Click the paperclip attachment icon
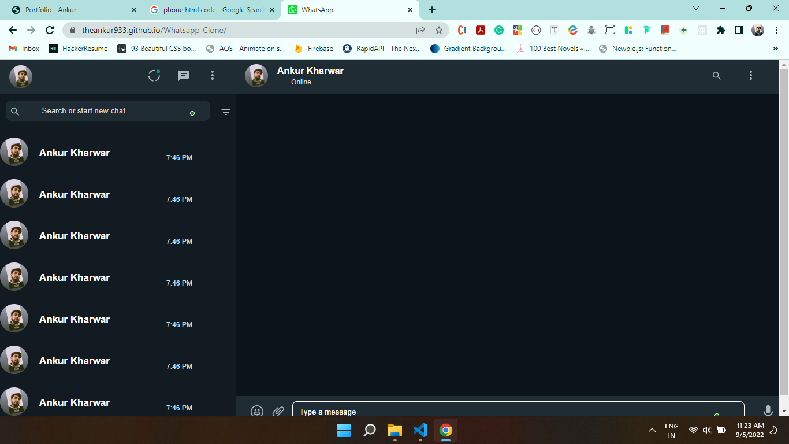 [278, 410]
